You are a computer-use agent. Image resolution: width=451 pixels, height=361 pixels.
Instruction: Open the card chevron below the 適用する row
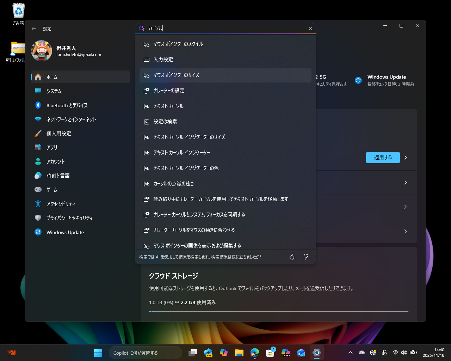(x=405, y=183)
